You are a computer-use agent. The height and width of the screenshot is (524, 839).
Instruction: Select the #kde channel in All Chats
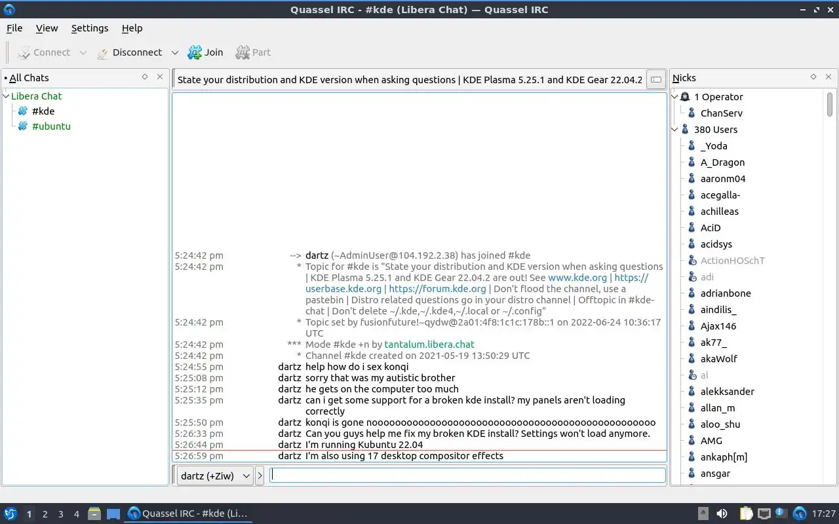[x=43, y=111]
